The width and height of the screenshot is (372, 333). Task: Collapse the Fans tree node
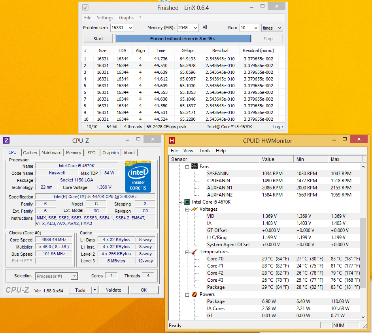coord(188,166)
